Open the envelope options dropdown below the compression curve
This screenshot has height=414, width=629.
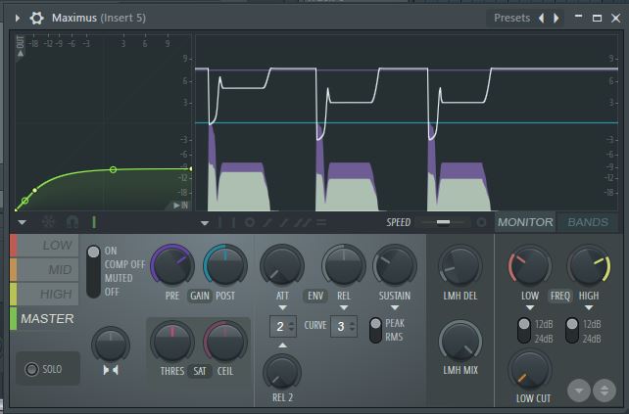23,222
